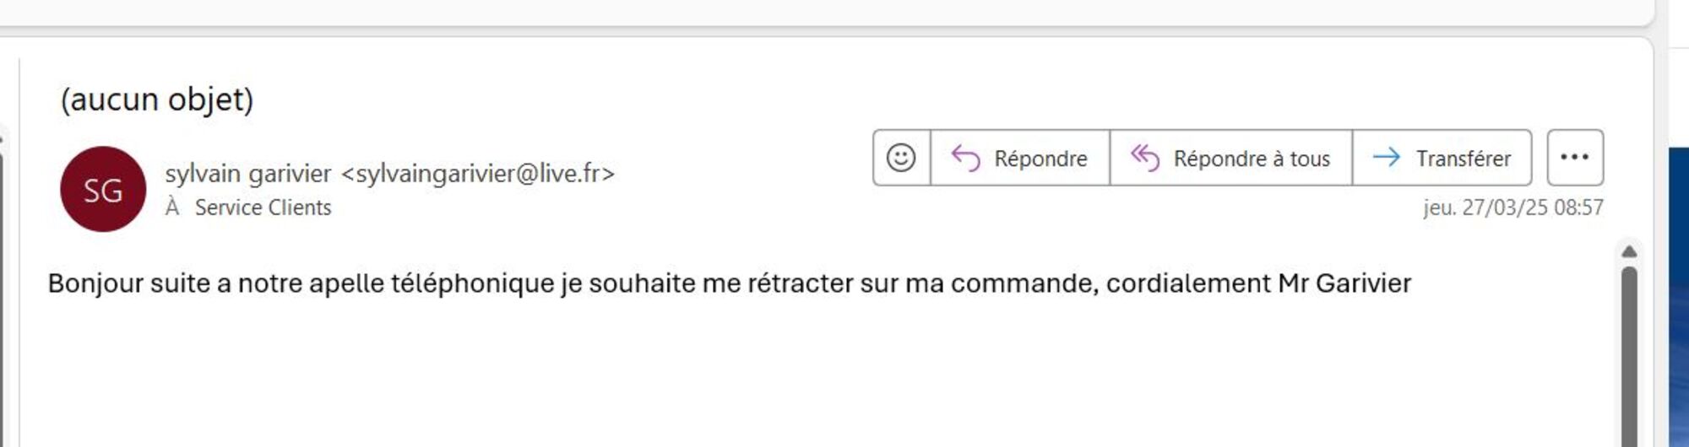The width and height of the screenshot is (1689, 447).
Task: Click the Répondre text label
Action: tap(1040, 159)
